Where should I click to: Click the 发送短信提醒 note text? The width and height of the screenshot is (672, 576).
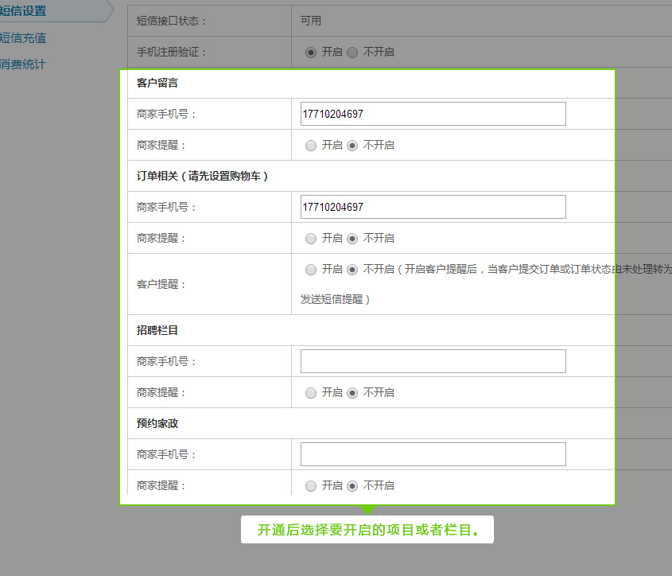coord(335,299)
